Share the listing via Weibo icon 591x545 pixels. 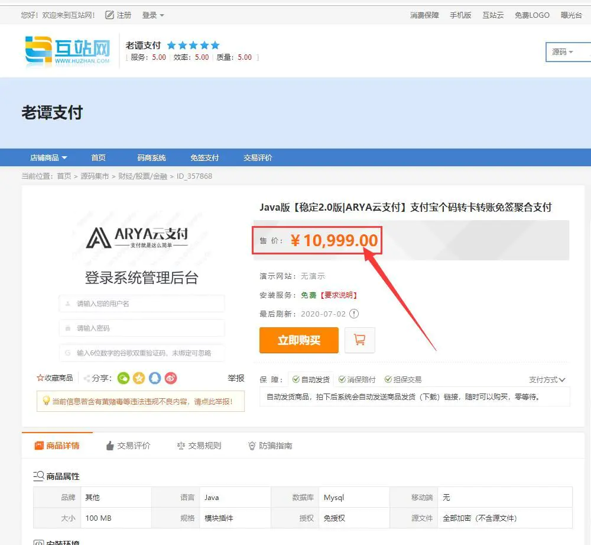(x=170, y=378)
